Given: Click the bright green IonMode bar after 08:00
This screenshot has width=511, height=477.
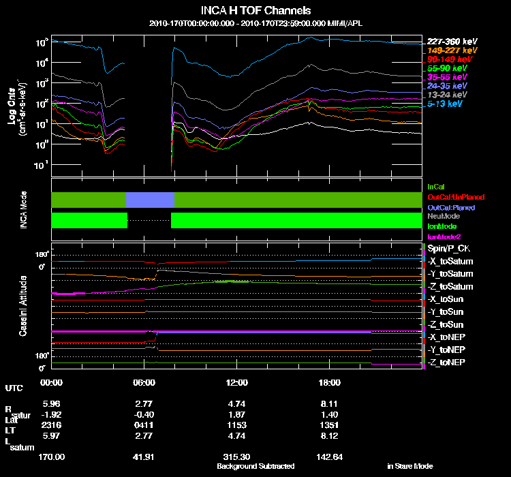Looking at the screenshot, I should point(296,220).
